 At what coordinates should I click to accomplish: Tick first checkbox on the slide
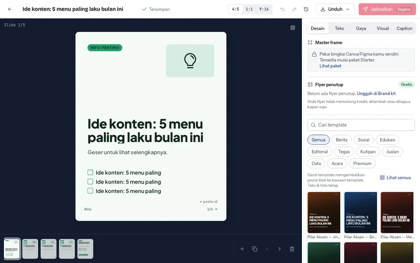pyautogui.click(x=90, y=172)
